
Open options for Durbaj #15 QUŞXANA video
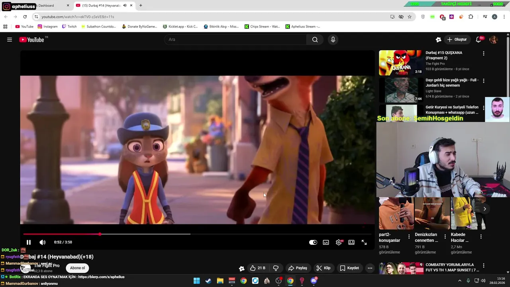coord(484,53)
